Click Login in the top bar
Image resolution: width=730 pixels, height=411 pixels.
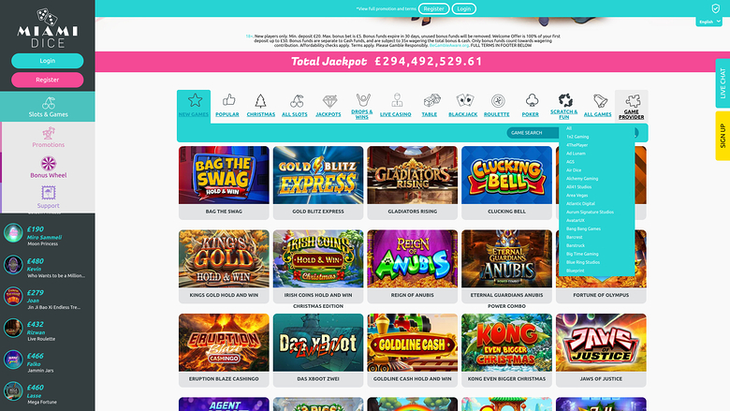click(x=463, y=8)
